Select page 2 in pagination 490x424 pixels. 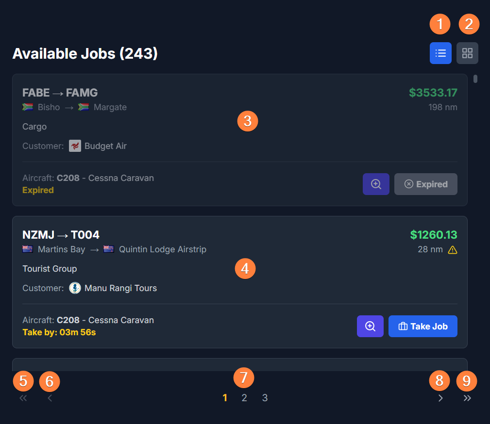244,398
